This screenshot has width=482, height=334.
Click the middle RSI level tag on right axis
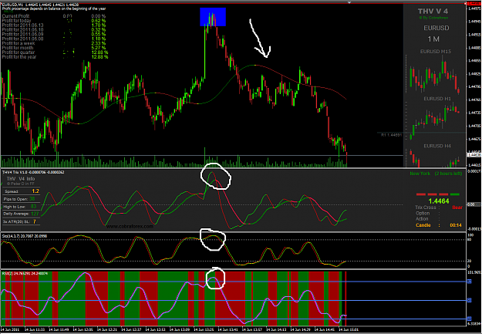pos(470,301)
